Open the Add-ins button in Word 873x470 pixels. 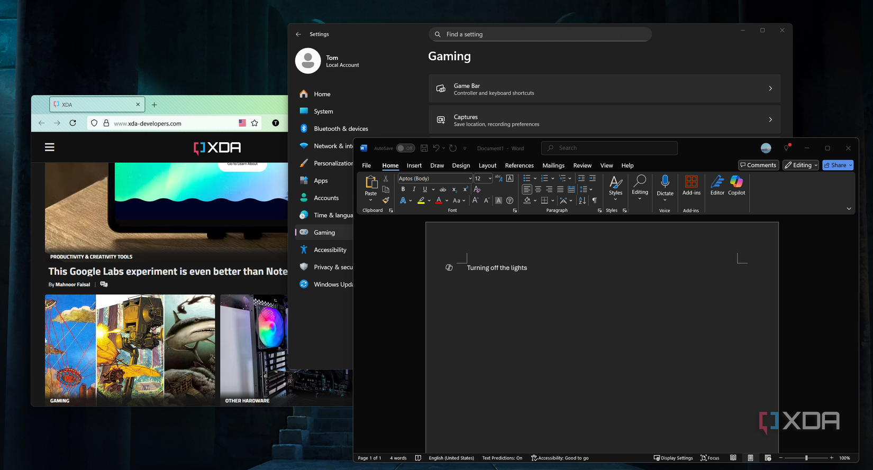[691, 186]
